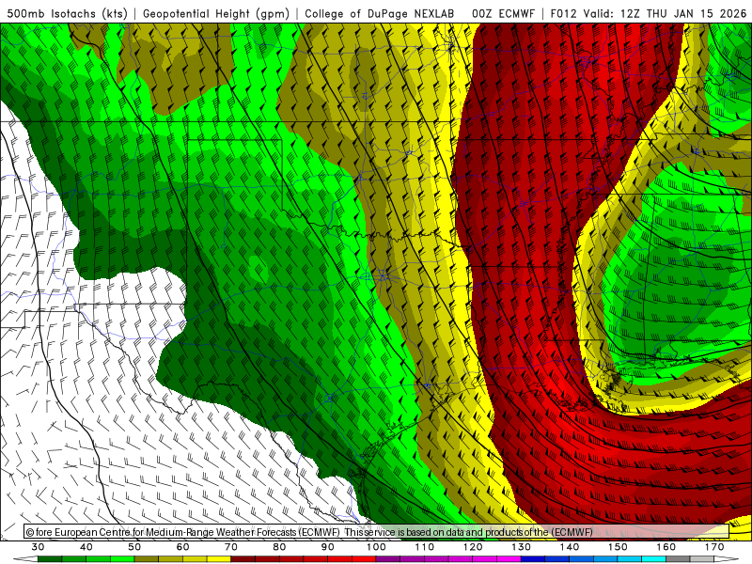Click the '110' legend value
Image resolution: width=752 pixels, height=564 pixels.
[425, 547]
